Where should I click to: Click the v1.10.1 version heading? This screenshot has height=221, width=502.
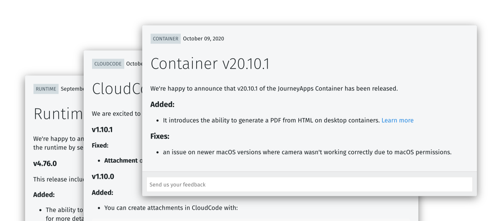click(102, 130)
